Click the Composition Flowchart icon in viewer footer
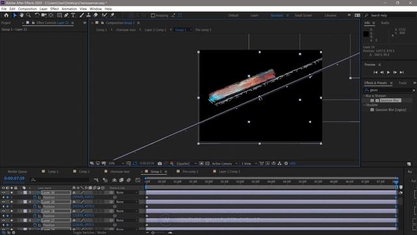 tap(280, 164)
